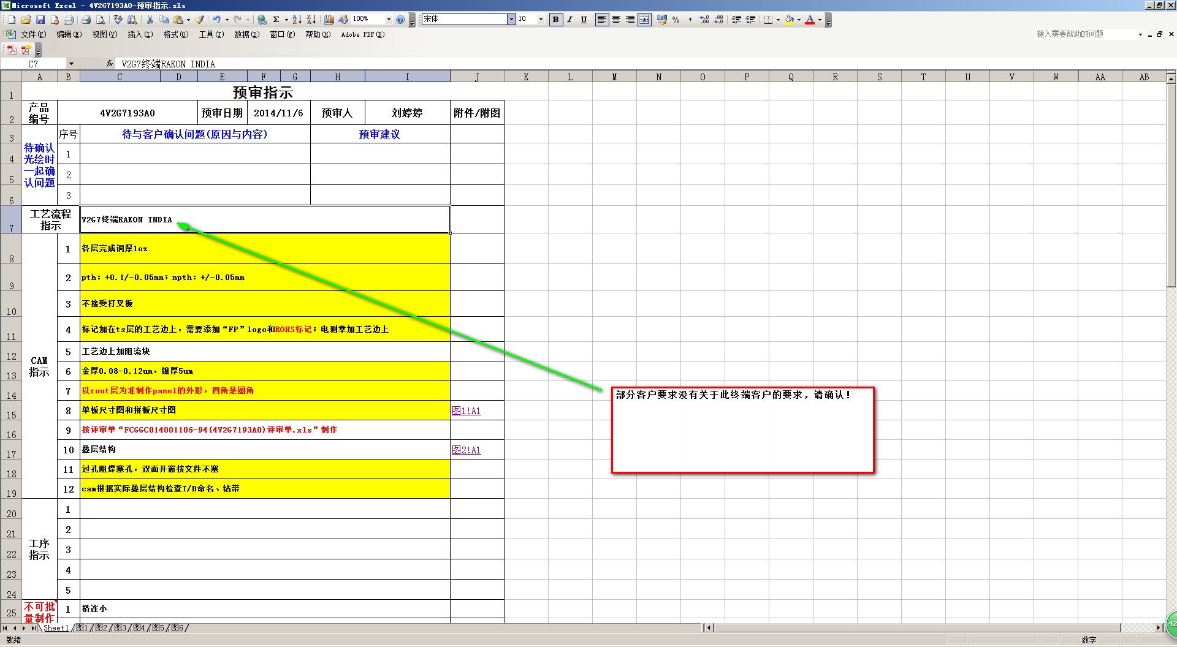The width and height of the screenshot is (1177, 647).
Task: Open the Name Box dropdown arrow
Action: pyautogui.click(x=71, y=64)
